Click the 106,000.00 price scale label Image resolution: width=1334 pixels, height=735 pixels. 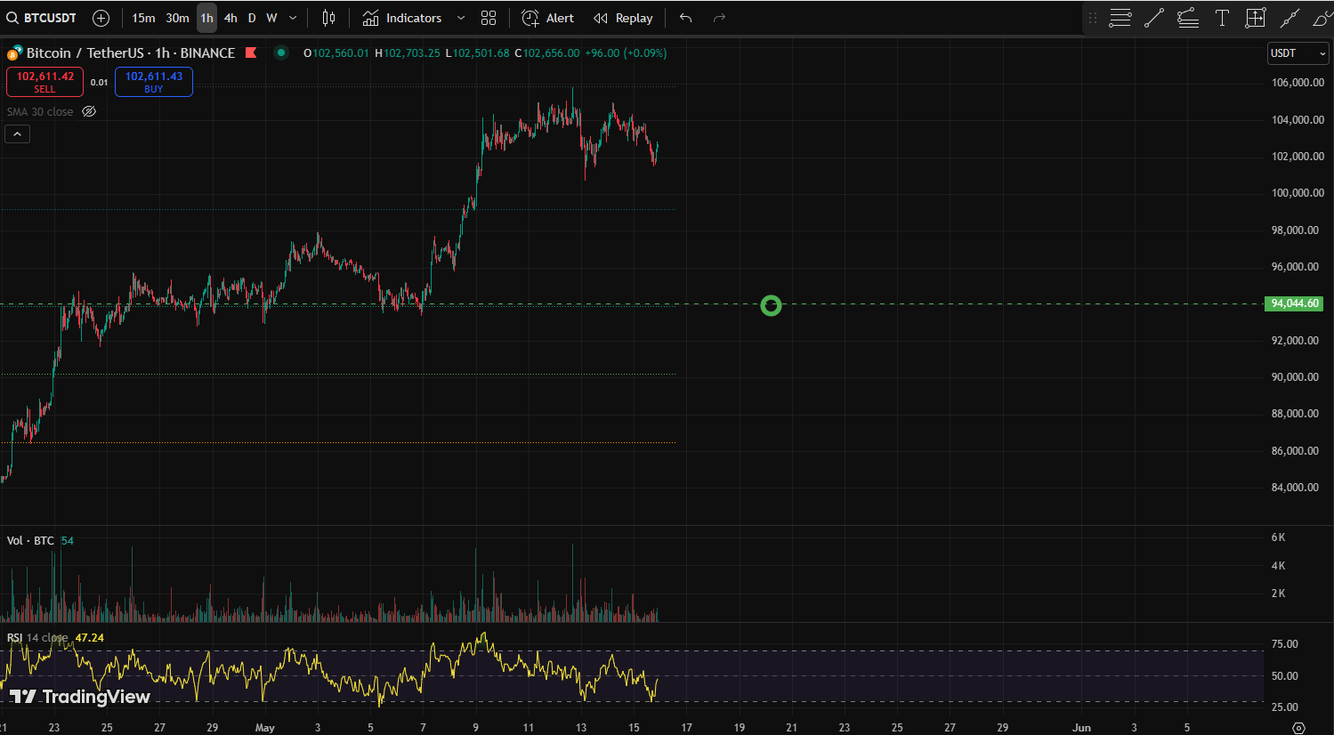tap(1298, 83)
